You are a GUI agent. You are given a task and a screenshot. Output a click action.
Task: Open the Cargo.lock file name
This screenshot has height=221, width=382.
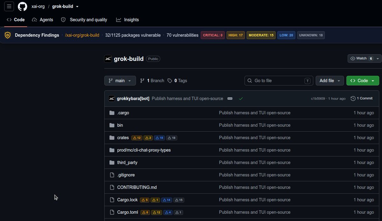(127, 200)
